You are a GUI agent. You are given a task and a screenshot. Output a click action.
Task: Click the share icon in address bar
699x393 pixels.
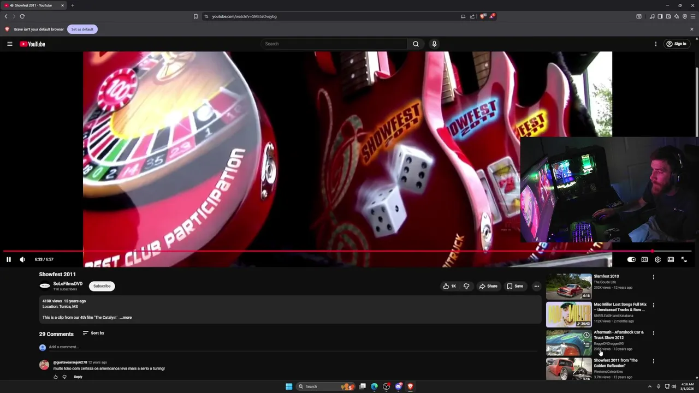(472, 16)
